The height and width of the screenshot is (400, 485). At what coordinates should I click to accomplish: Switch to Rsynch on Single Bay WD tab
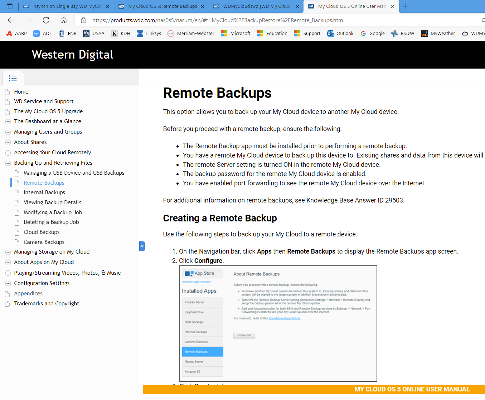pos(66,6)
